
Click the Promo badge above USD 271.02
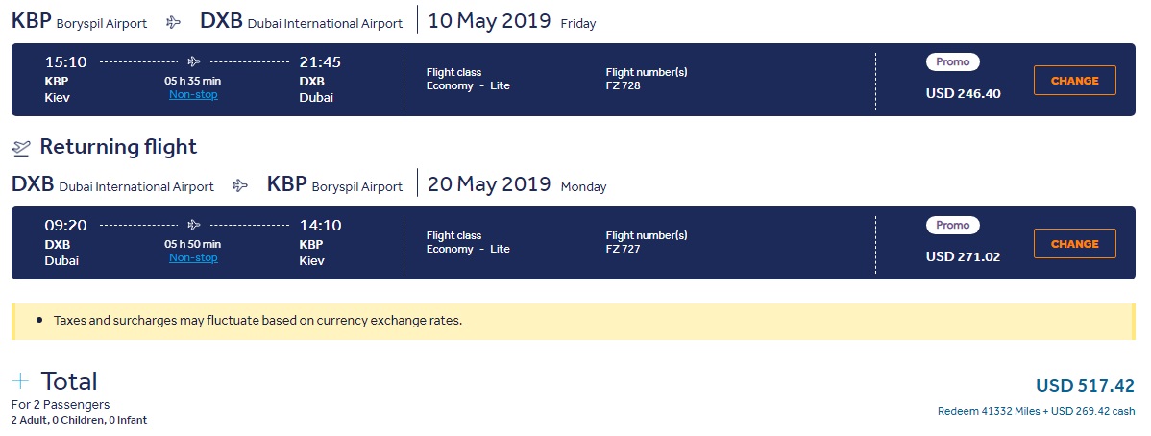coord(952,226)
